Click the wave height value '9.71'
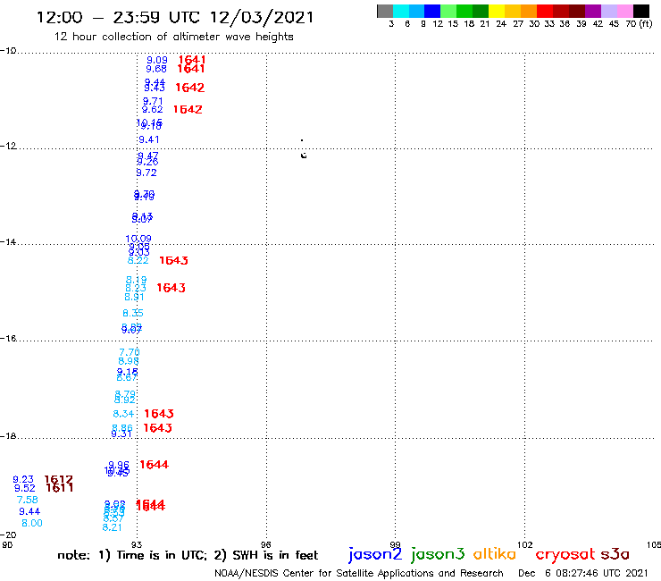This screenshot has height=581, width=661. 153,101
